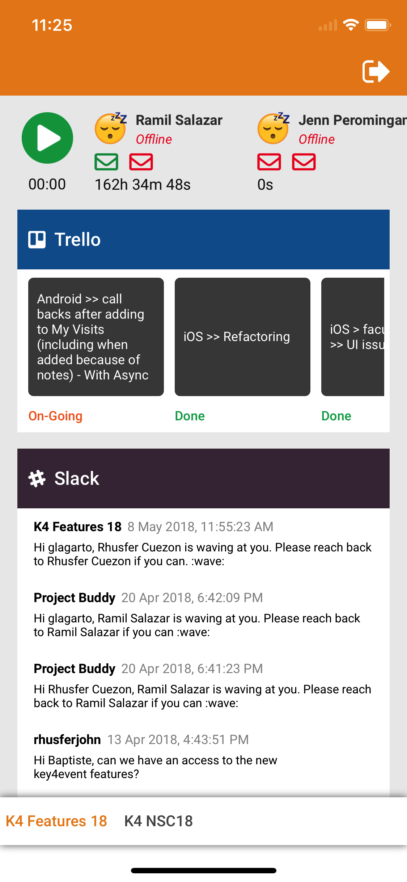Tap Jenn's second red envelope icon
This screenshot has width=407, height=882.
tap(304, 161)
